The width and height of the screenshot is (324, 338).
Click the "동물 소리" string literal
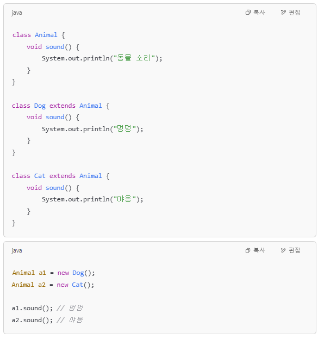tap(134, 58)
